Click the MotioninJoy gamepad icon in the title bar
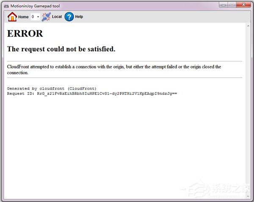Image resolution: width=254 pixels, height=202 pixels. [6, 6]
